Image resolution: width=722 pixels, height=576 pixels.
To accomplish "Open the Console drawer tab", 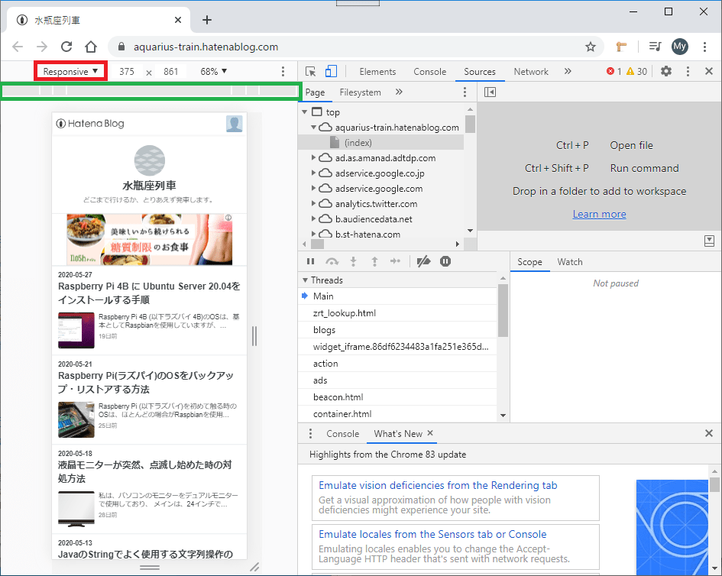I will (342, 434).
